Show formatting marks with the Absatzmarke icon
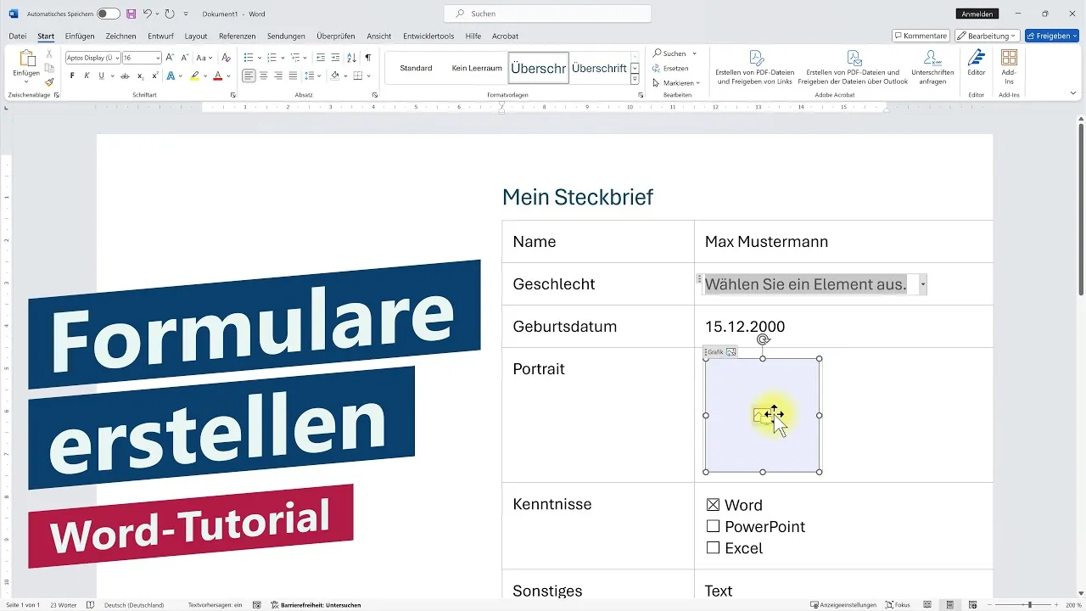Image resolution: width=1086 pixels, height=611 pixels. [368, 58]
